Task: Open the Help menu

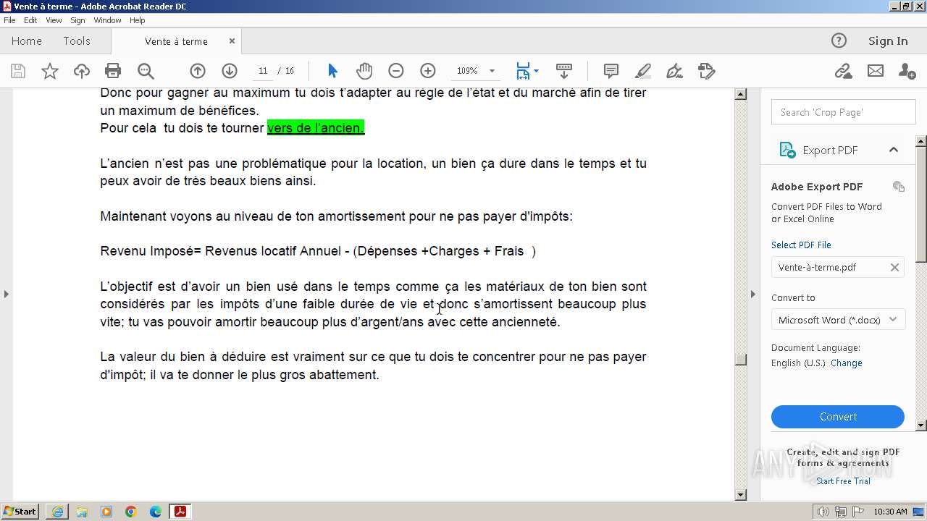Action: coord(138,20)
